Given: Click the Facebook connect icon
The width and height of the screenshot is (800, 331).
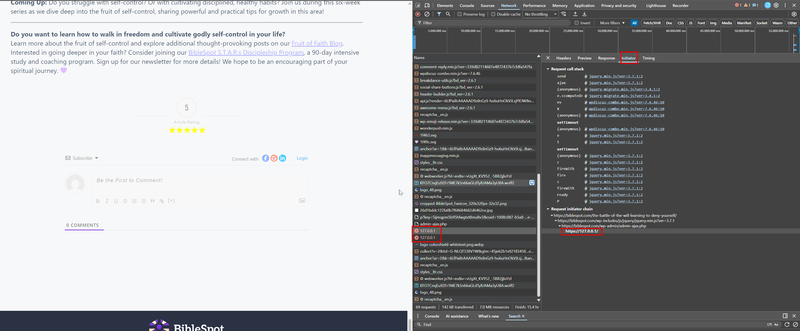Looking at the screenshot, I should pos(265,158).
